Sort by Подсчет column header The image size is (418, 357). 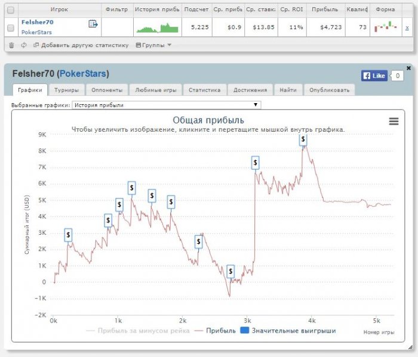[x=196, y=10]
